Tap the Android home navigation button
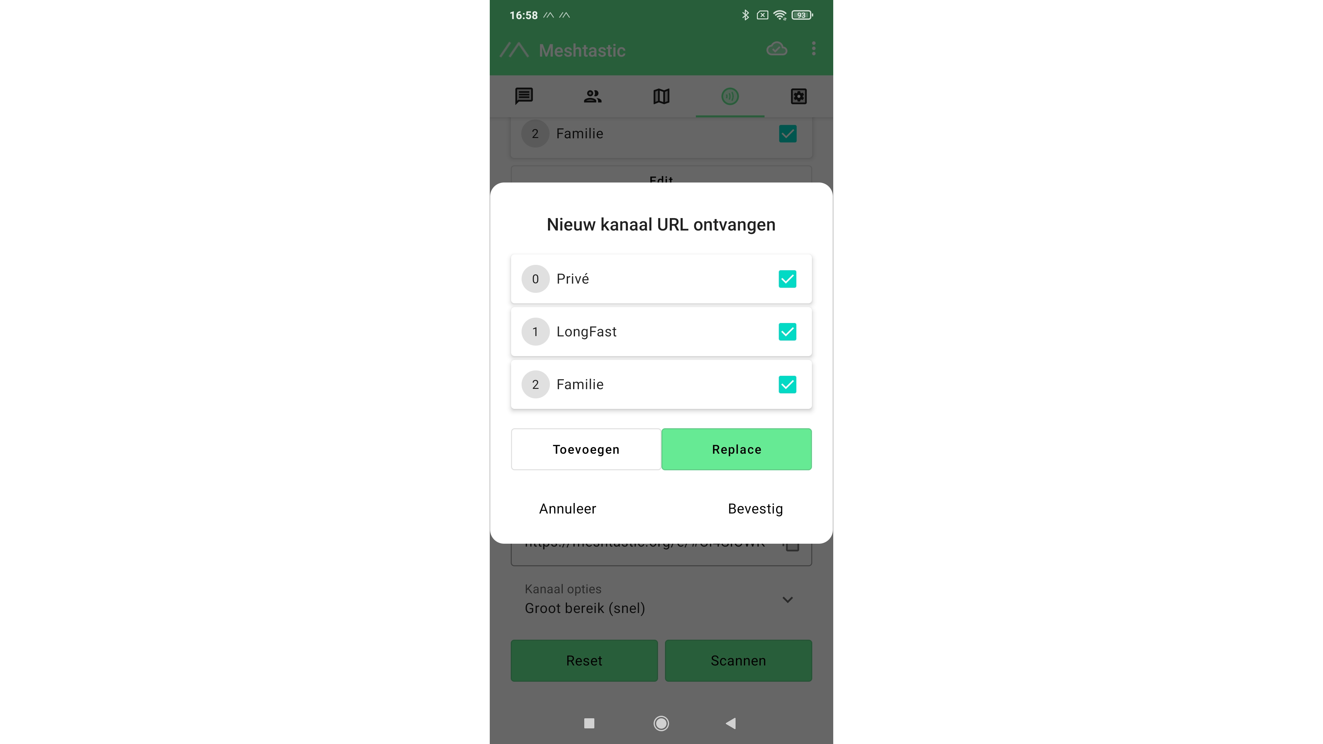The height and width of the screenshot is (744, 1323). (661, 723)
